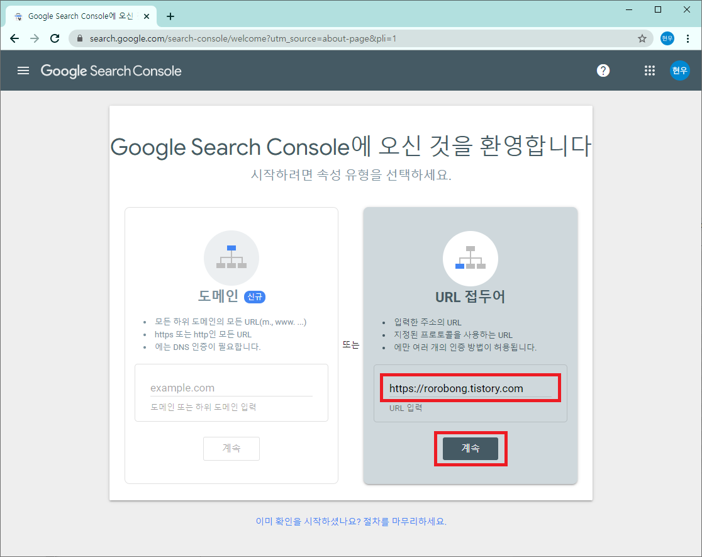Image resolution: width=702 pixels, height=557 pixels.
Task: View site info via the padlock icon
Action: tap(80, 38)
